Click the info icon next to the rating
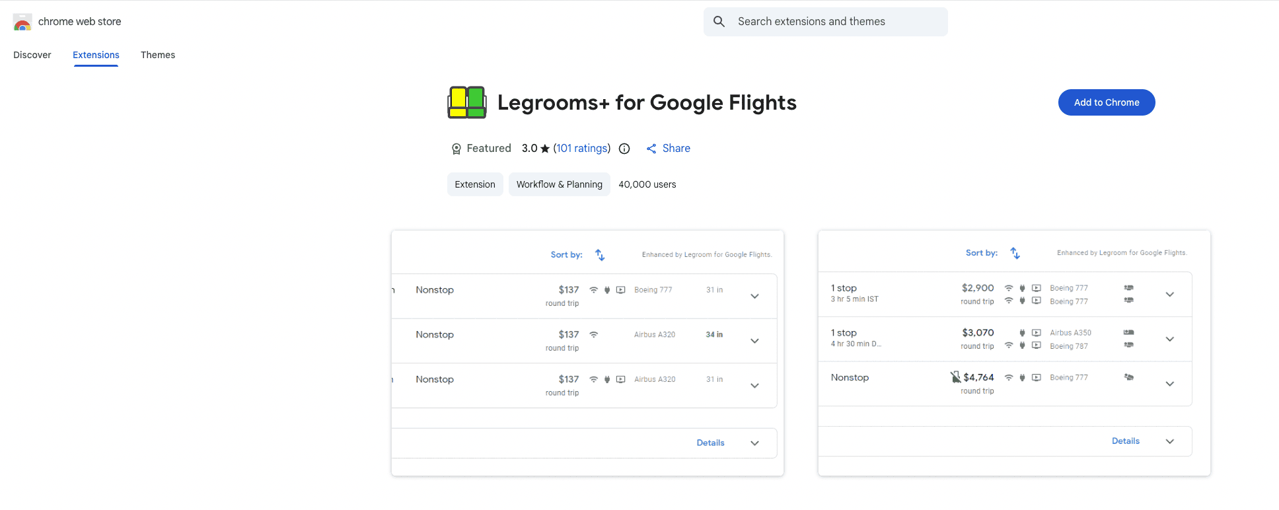 coord(624,149)
